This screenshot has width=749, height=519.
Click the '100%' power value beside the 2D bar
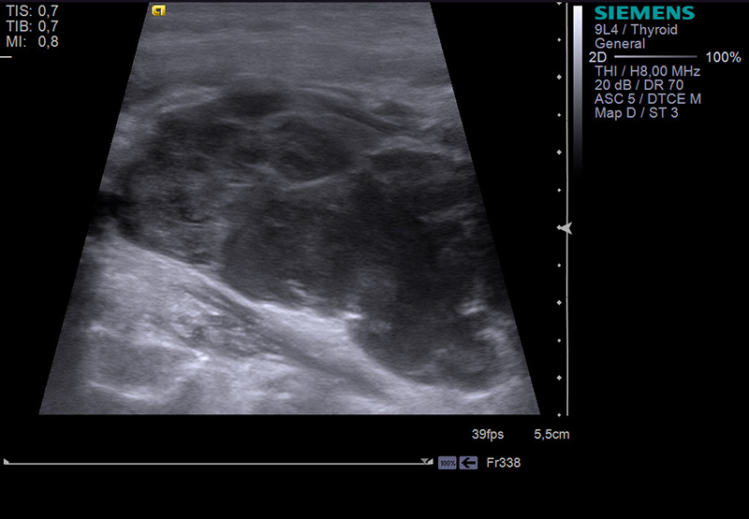[723, 57]
